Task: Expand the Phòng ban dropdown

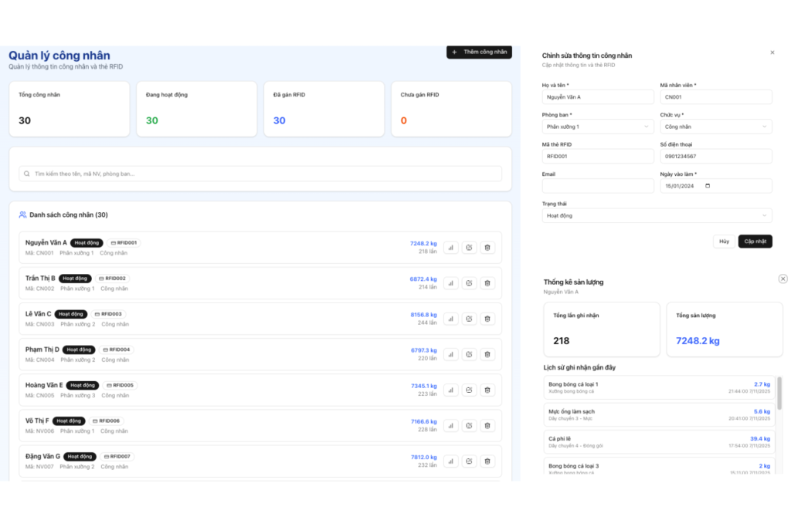Action: pos(597,127)
